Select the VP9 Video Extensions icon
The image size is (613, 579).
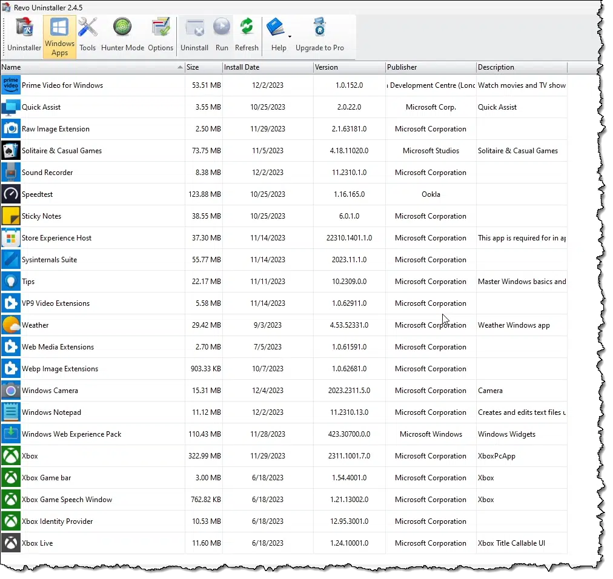pos(11,303)
